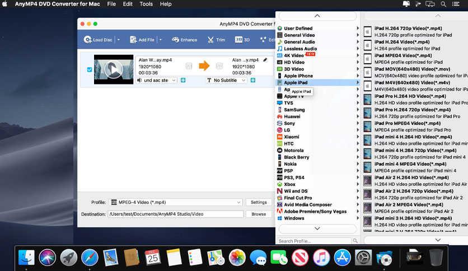This screenshot has height=271, width=468.
Task: Click the Final Cut Pro icon
Action: coord(280,198)
